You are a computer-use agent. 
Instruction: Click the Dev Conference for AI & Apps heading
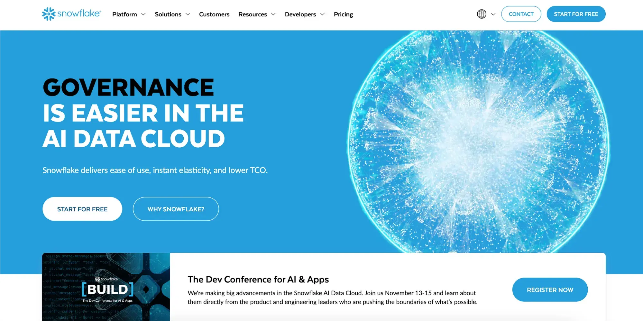click(x=258, y=280)
